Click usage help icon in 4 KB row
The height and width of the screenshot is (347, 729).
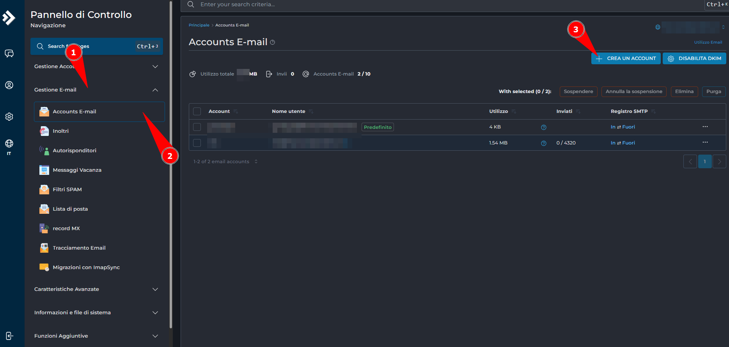pos(544,127)
